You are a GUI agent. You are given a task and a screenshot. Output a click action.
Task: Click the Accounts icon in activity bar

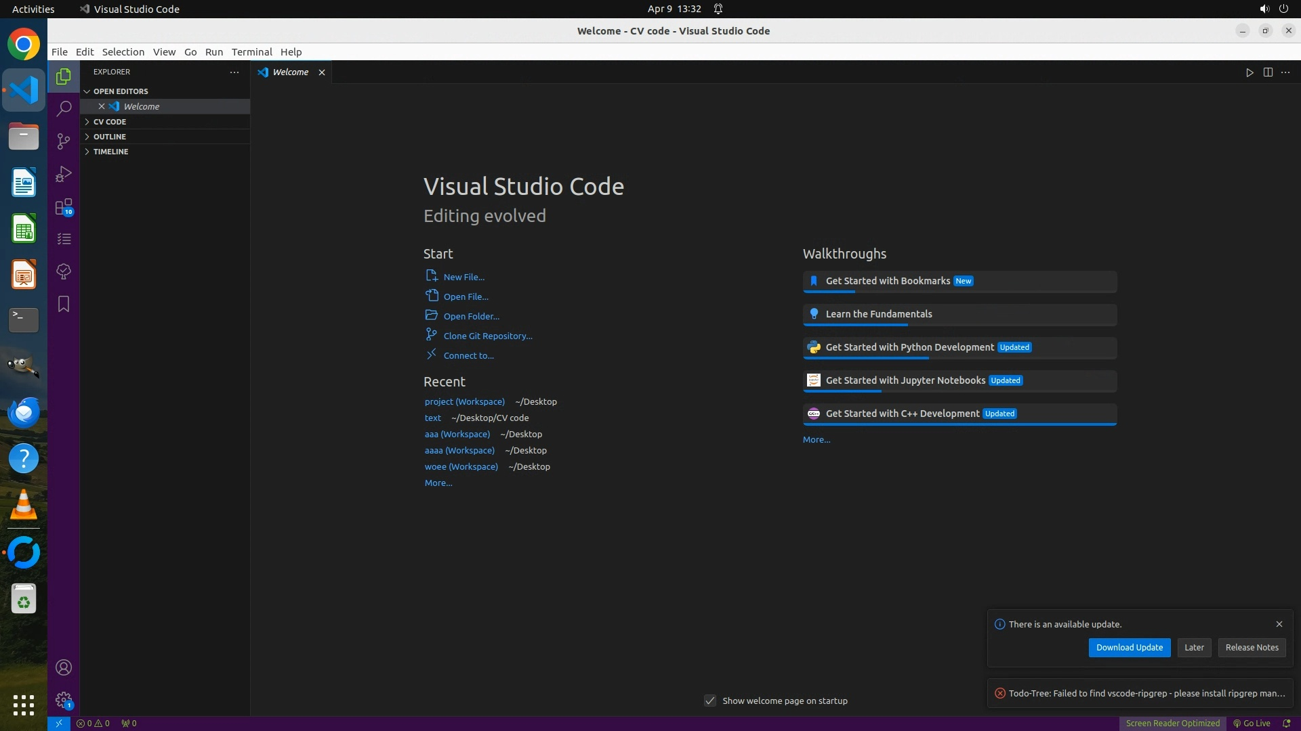(x=64, y=667)
